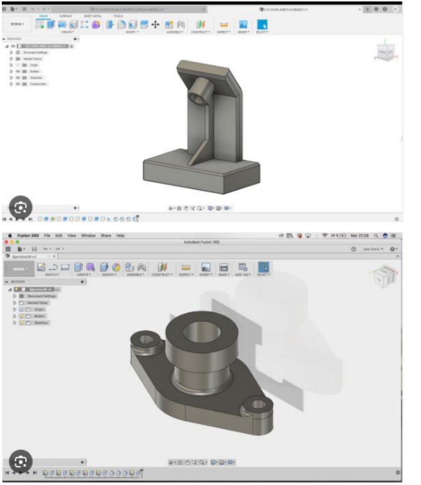
Task: Open the File menu in macOS menu bar
Action: tap(42, 235)
